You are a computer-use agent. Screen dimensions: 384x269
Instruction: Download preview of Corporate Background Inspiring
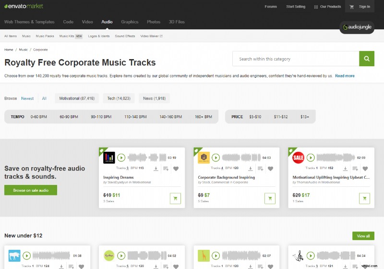250,169
